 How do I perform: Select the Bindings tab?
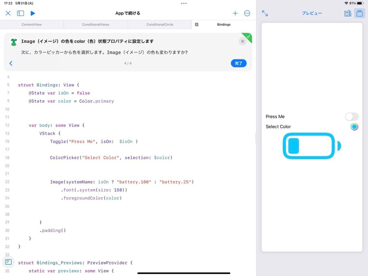pos(224,25)
